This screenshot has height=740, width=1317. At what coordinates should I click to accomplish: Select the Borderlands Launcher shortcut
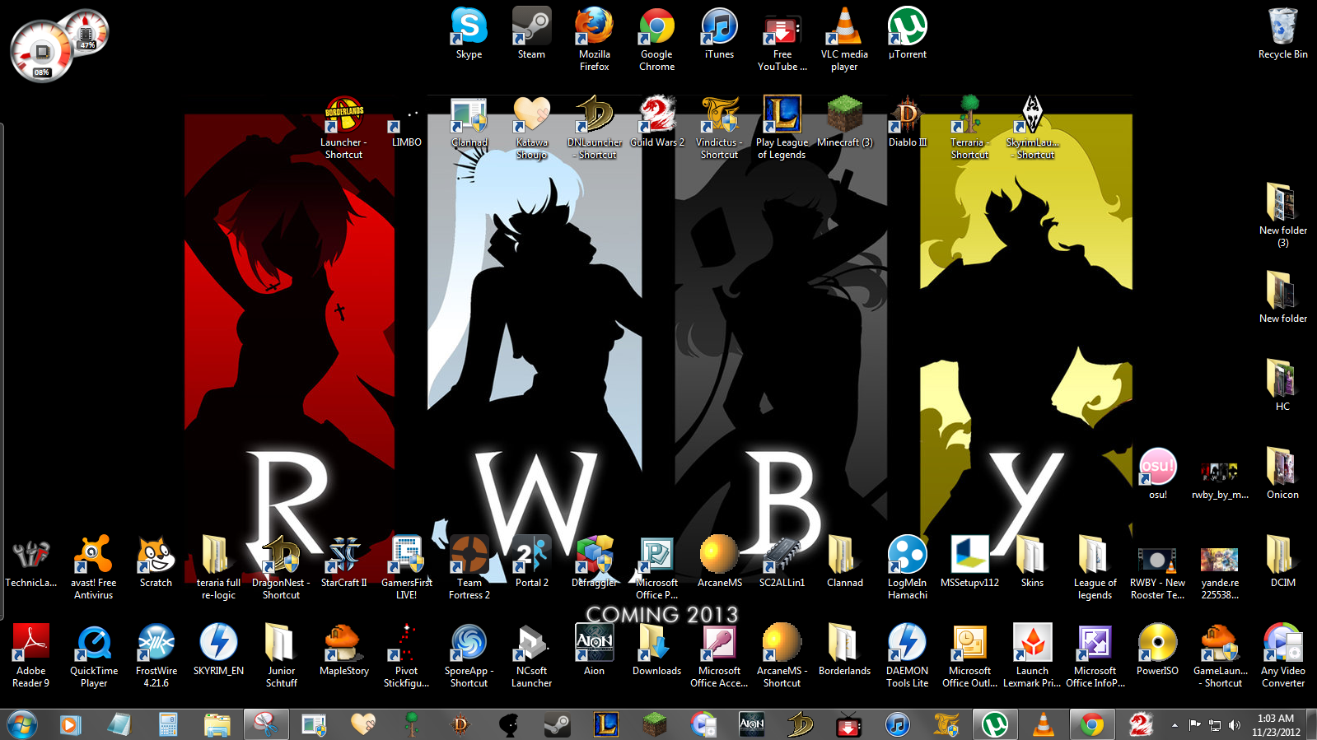click(x=343, y=128)
